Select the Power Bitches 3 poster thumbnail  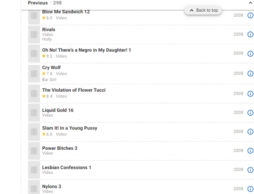(34, 151)
